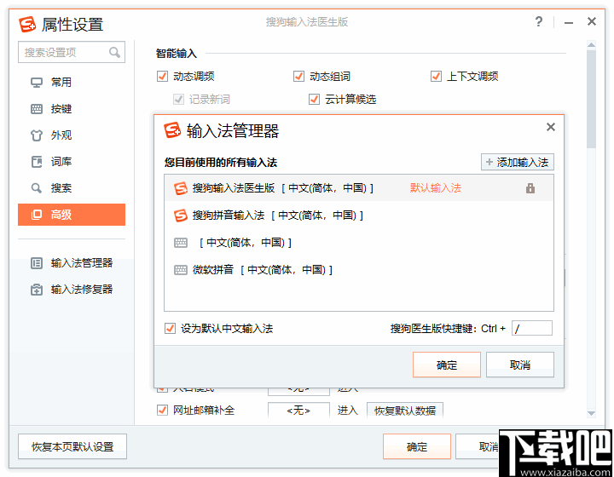Click the shirt icon next to 外观
The height and width of the screenshot is (477, 614).
point(37,135)
